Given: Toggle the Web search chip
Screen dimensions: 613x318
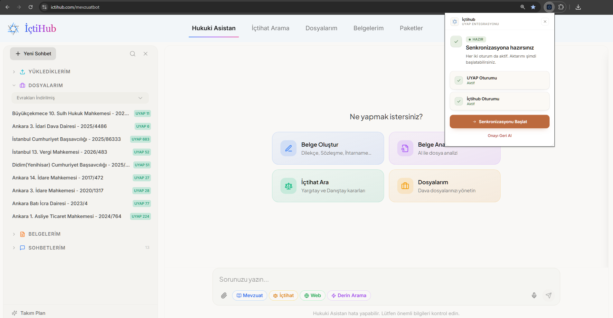Looking at the screenshot, I should (313, 295).
